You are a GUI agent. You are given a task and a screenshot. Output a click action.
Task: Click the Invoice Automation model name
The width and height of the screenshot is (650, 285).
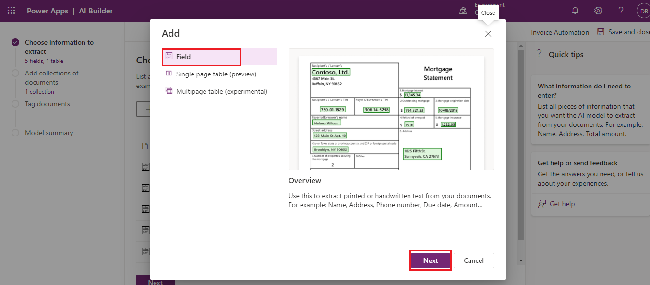click(560, 32)
